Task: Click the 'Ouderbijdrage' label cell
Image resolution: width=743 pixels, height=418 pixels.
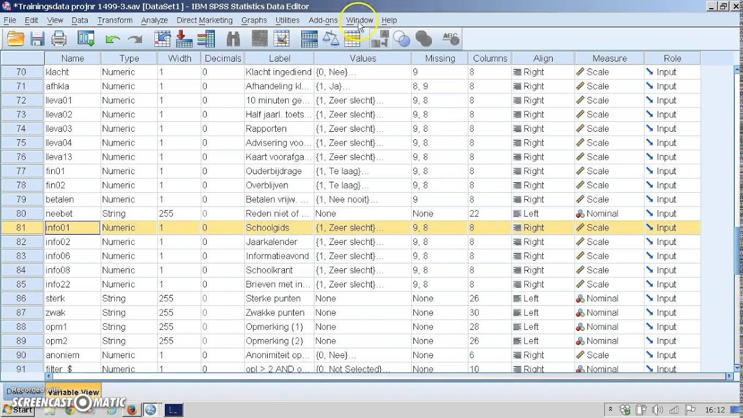Action: point(279,171)
